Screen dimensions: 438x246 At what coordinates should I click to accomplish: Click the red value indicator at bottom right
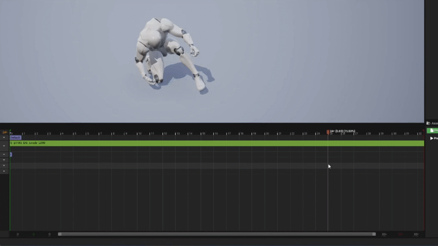(x=401, y=234)
